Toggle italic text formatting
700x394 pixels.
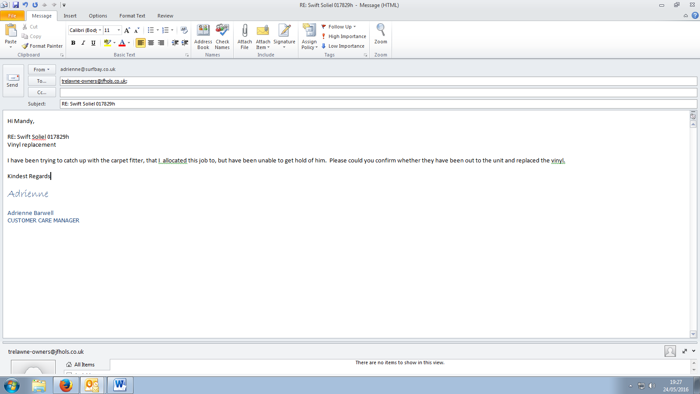tap(83, 43)
